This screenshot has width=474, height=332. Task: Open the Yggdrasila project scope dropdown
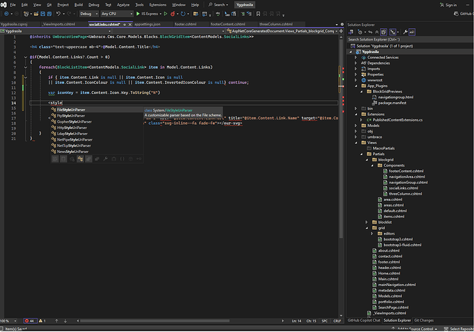pyautogui.click(x=56, y=31)
